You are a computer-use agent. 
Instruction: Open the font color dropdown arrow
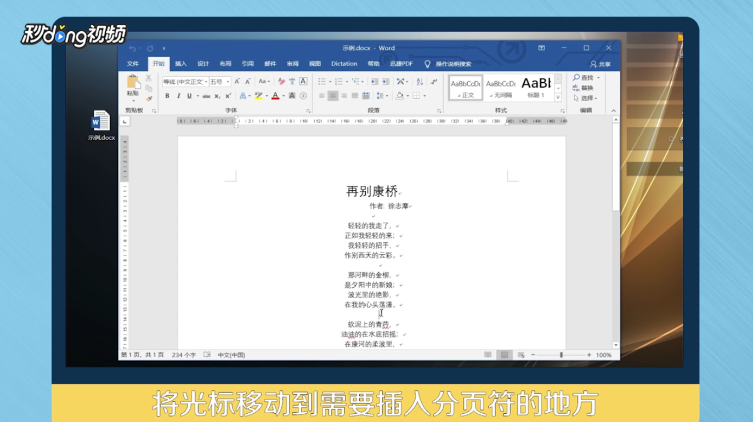click(x=283, y=96)
